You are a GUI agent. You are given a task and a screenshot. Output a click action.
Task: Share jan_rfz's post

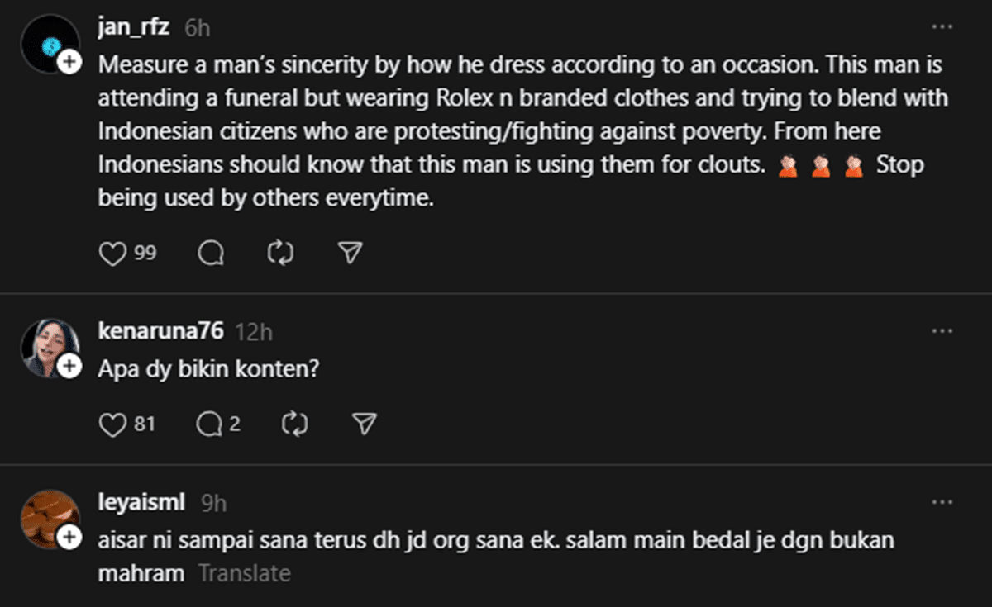point(351,254)
